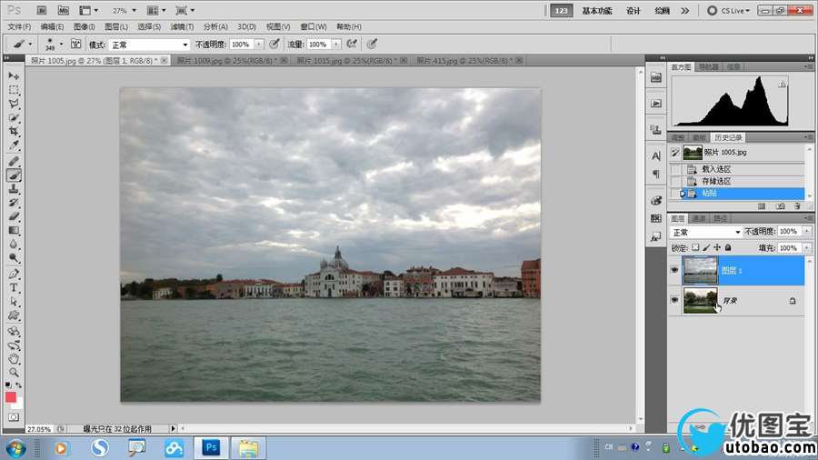Select the Dodge tool
Image resolution: width=818 pixels, height=460 pixels.
tap(14, 258)
